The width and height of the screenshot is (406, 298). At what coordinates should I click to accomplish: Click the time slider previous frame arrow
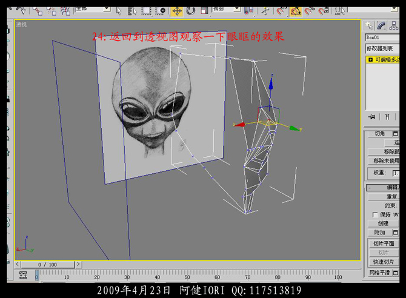click(18, 264)
